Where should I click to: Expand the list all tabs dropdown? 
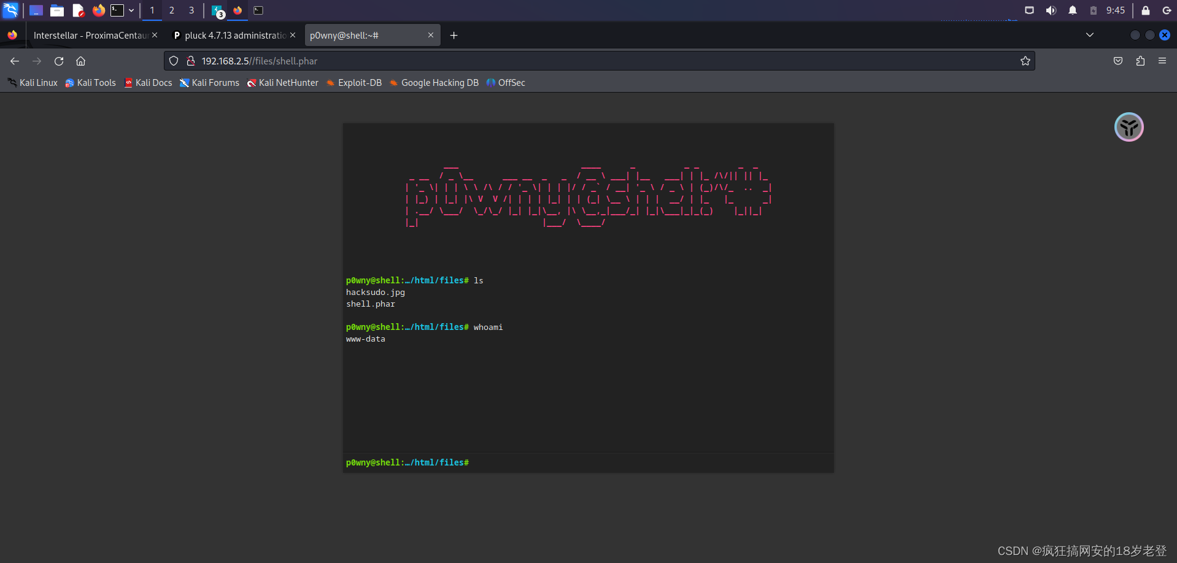[1090, 35]
